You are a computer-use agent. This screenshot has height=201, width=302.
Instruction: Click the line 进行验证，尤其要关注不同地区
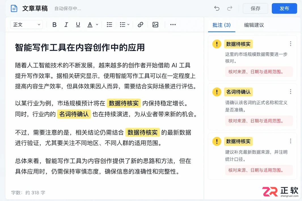(x=88, y=143)
